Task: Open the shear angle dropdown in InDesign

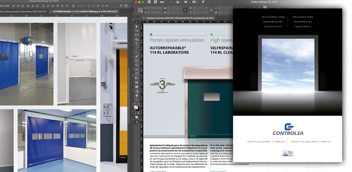Action: (x=231, y=12)
